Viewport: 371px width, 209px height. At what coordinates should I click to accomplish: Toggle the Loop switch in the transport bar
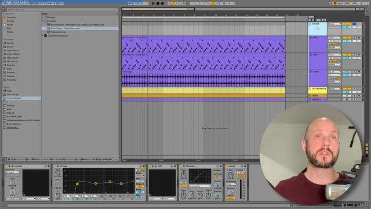(x=213, y=3)
